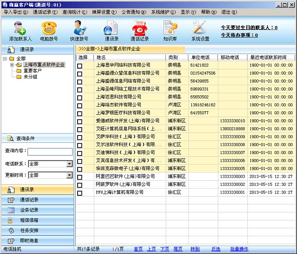The height and width of the screenshot is (254, 297).
Task: Click the 未分组 folder icon
Action: click(x=19, y=77)
